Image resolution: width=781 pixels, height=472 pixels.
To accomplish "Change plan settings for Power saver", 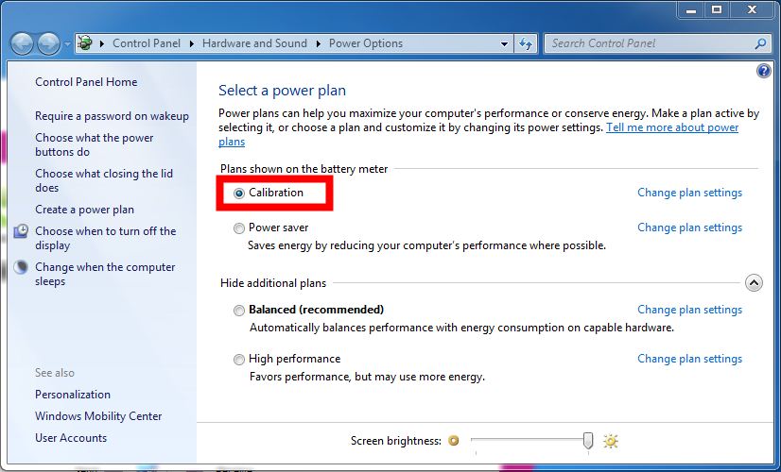I will click(690, 228).
